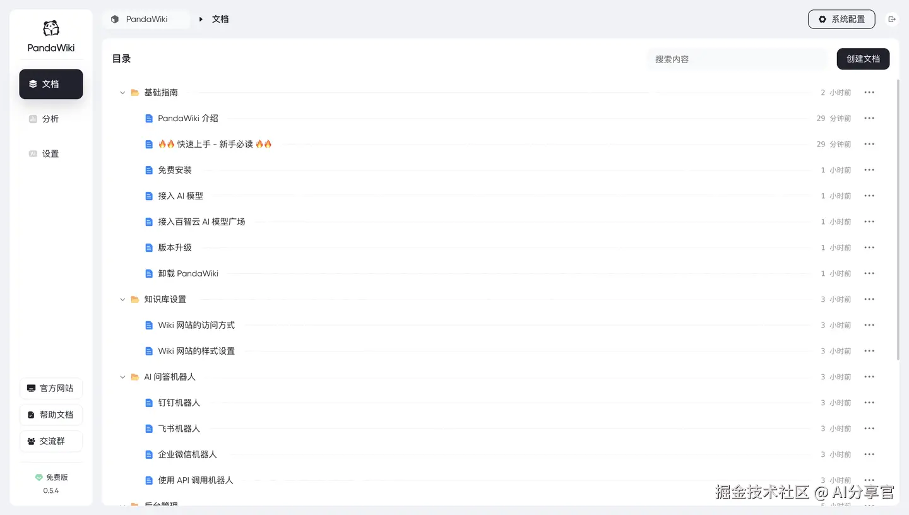The width and height of the screenshot is (909, 515).
Task: Open 帮助文档
Action: tap(51, 415)
